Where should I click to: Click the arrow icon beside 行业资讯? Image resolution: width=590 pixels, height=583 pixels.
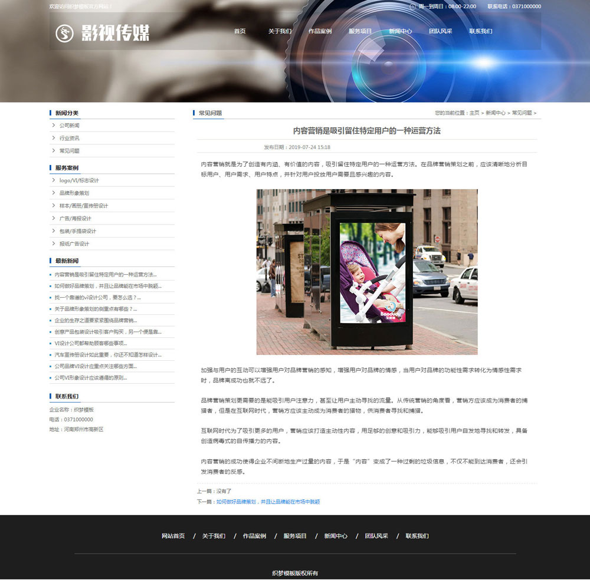(x=54, y=138)
